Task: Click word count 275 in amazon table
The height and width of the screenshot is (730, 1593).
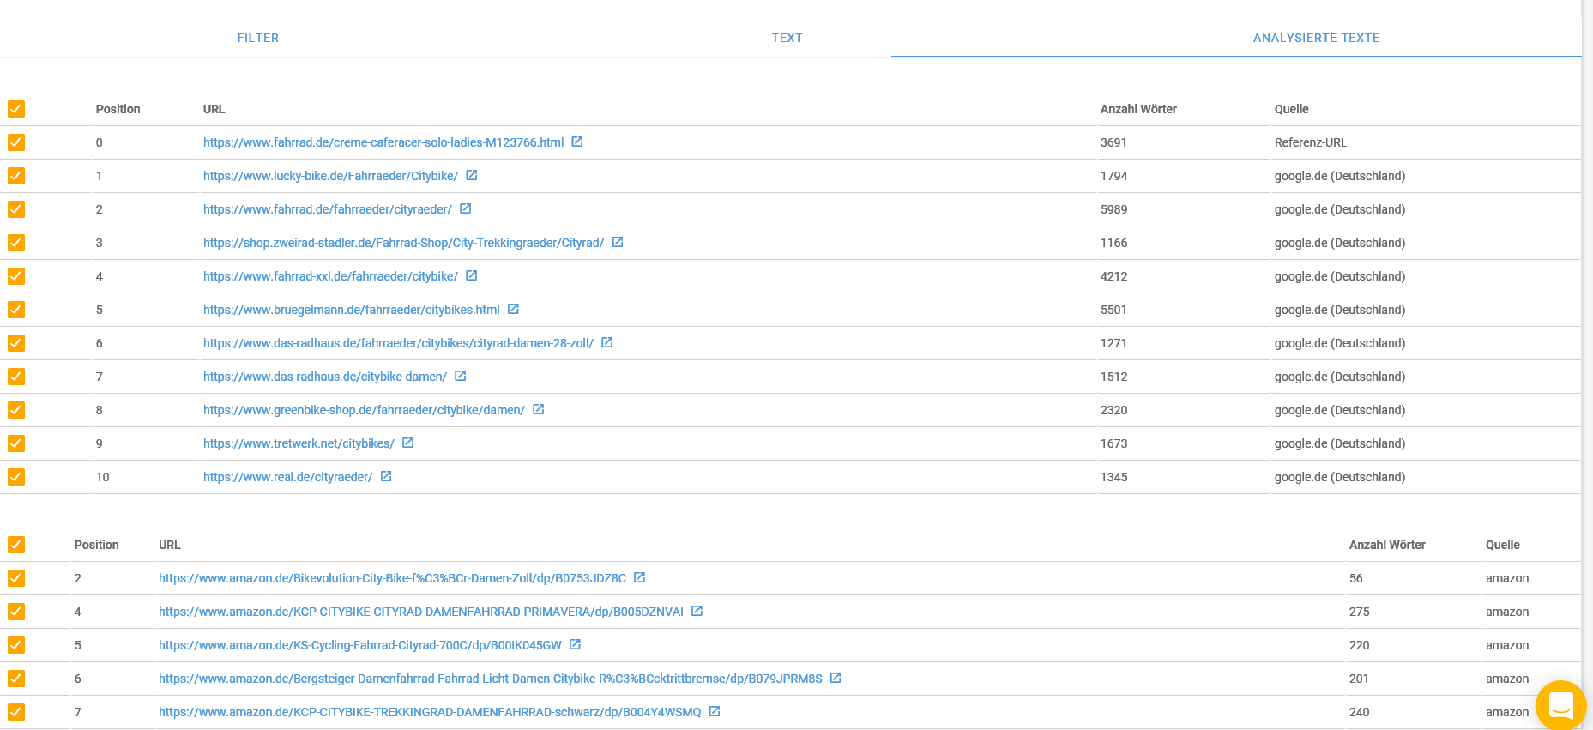Action: coord(1359,612)
